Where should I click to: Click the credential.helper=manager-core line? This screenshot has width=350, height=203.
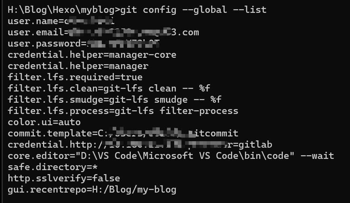click(x=92, y=55)
